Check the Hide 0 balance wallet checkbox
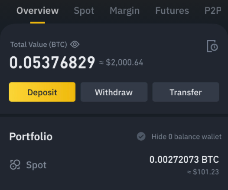Viewport: 228px width, 190px height. [x=141, y=136]
